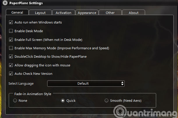The height and width of the screenshot is (118, 178).
Task: Disable Auto Check New Version
Action: (x=11, y=74)
